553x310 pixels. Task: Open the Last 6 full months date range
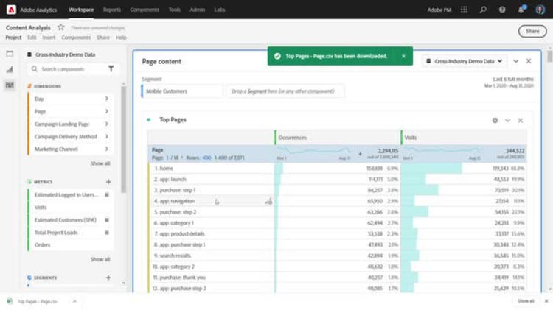pyautogui.click(x=509, y=82)
